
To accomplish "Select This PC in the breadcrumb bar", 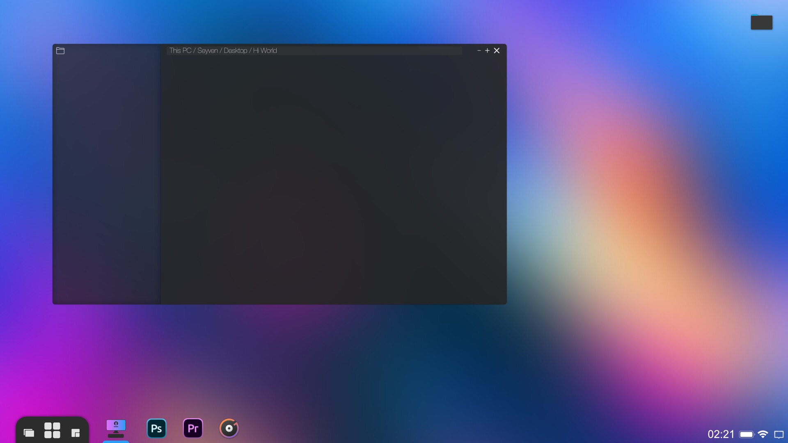I will tap(181, 50).
